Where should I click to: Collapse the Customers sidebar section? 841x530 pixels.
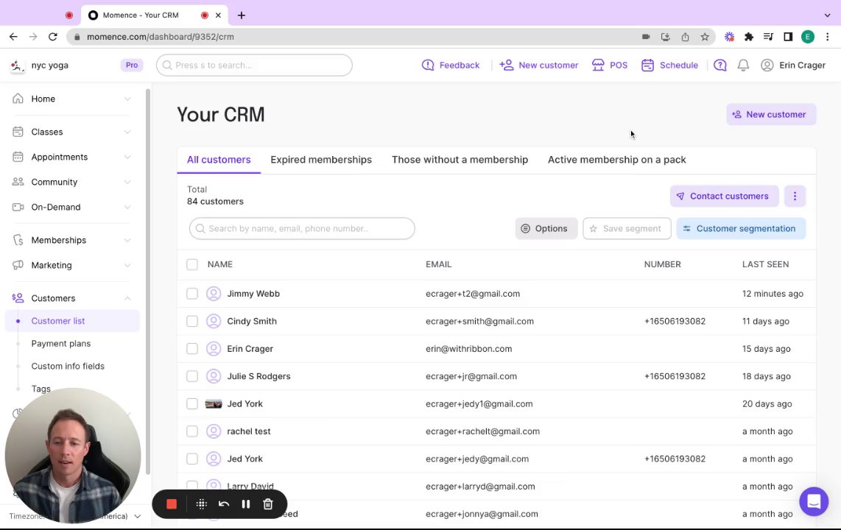(127, 298)
